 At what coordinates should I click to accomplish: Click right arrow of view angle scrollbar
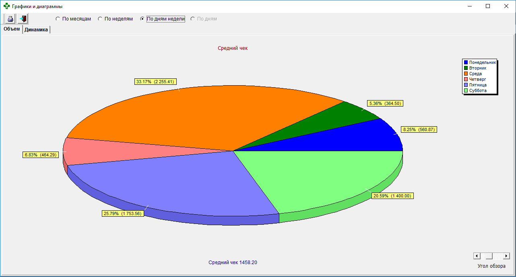[x=506, y=256]
